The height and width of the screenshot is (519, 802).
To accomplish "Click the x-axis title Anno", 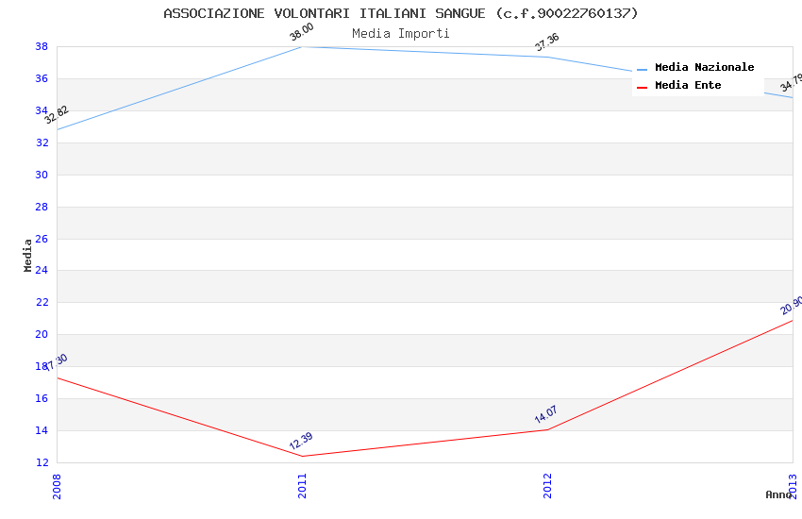I will click(778, 494).
